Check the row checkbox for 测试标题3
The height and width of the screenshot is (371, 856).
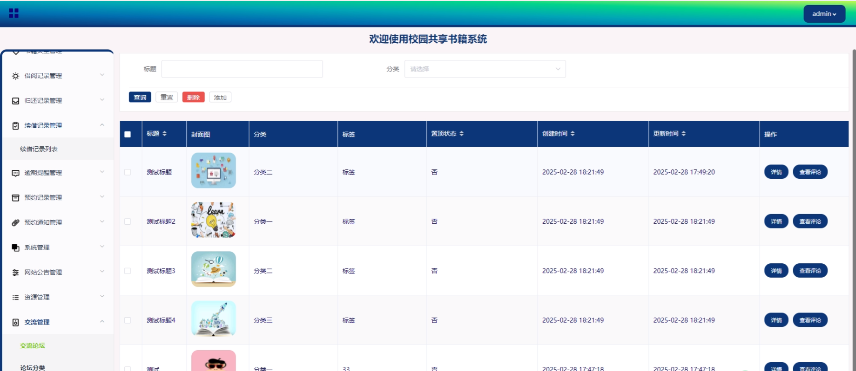click(128, 271)
